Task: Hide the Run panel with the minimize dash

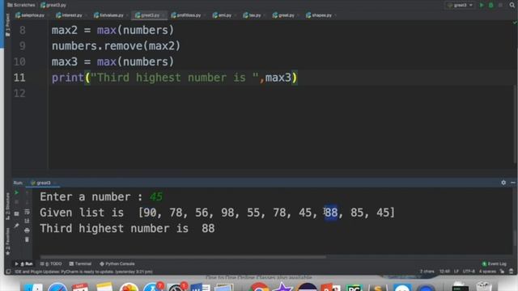Action: pos(512,183)
